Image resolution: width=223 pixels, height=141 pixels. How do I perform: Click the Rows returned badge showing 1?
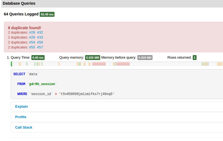tap(195, 58)
